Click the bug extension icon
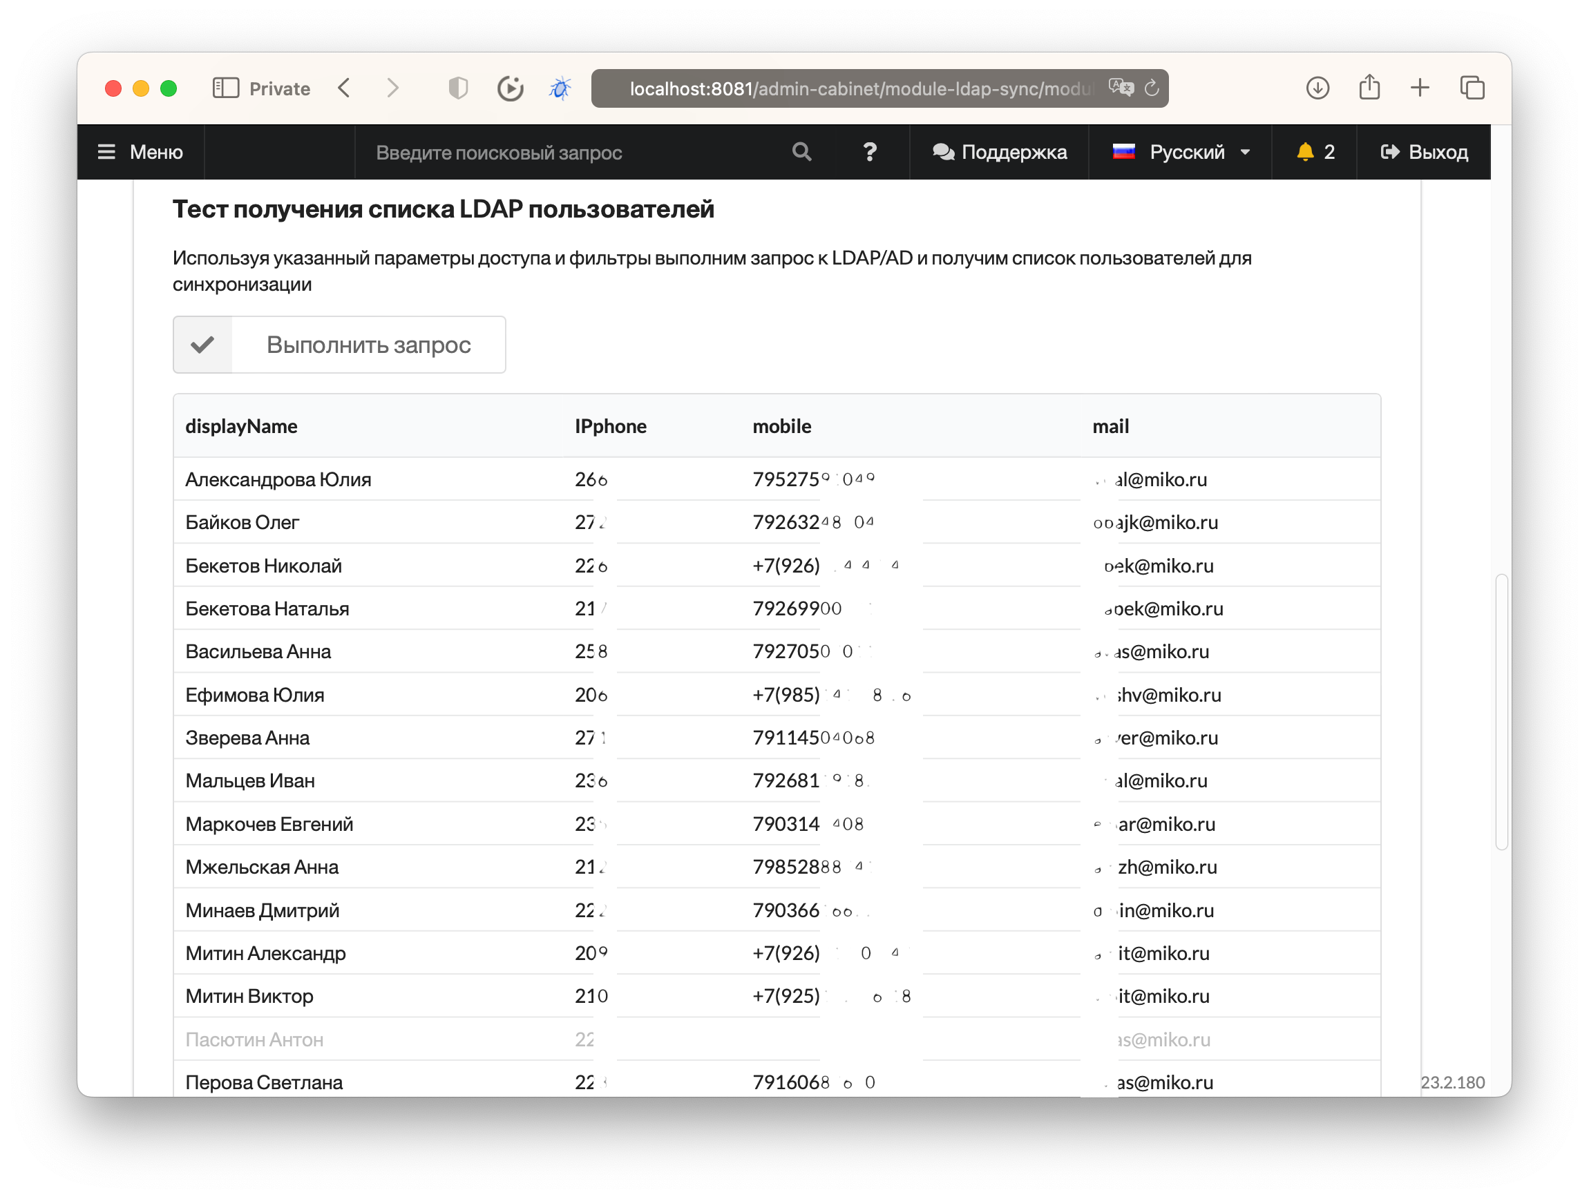This screenshot has height=1199, width=1589. 560,88
